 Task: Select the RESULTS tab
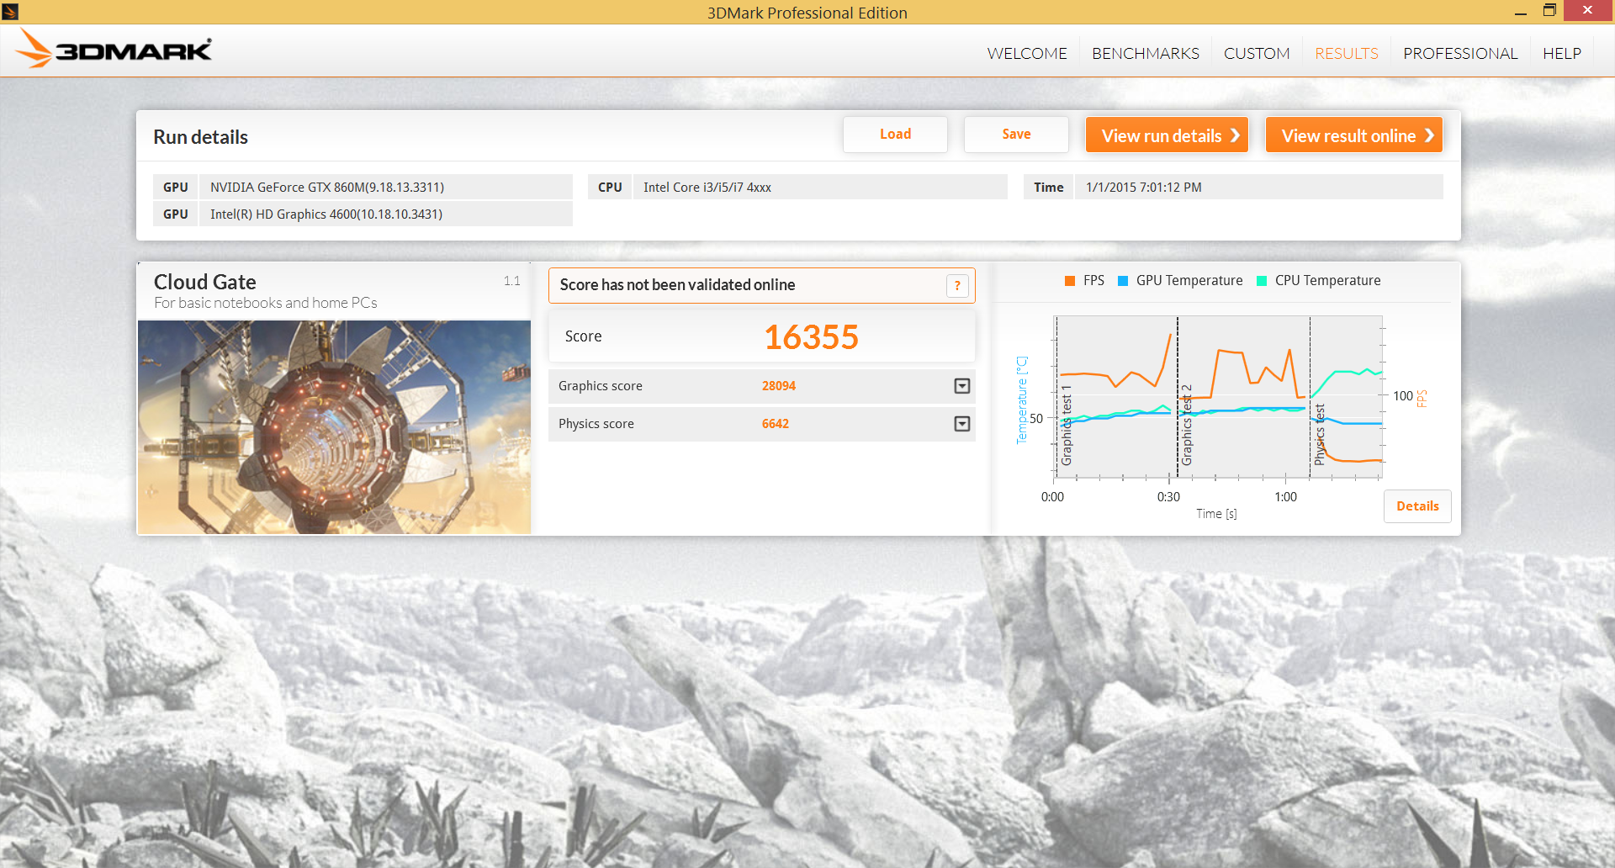point(1347,53)
